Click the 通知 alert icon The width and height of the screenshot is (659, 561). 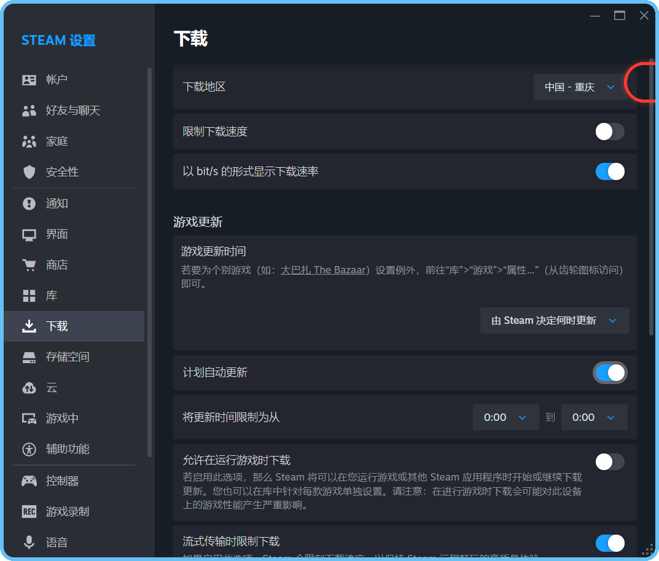pos(29,203)
